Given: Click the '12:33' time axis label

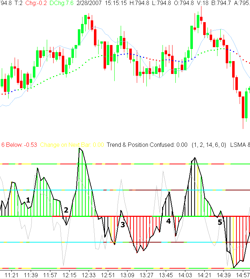Looking at the screenshot, I should click(89, 275).
